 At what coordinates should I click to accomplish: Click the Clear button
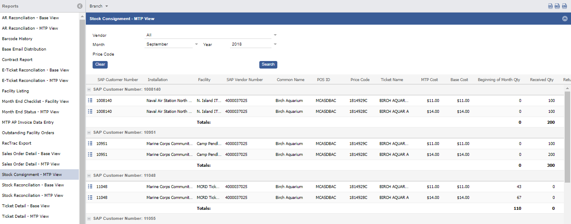pyautogui.click(x=100, y=64)
